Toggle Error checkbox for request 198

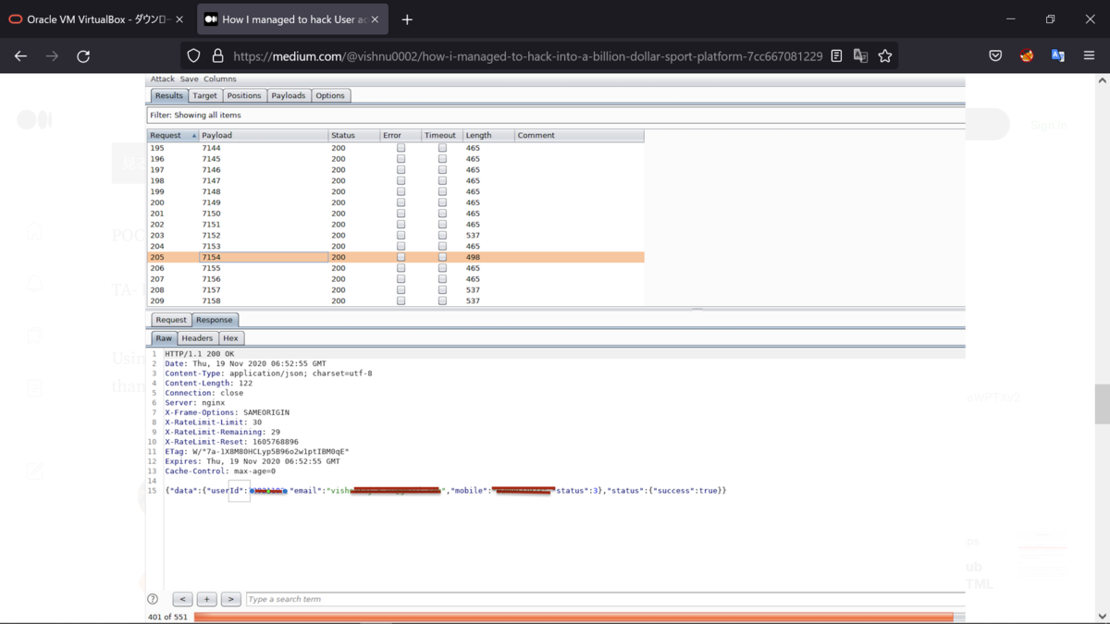coord(401,180)
